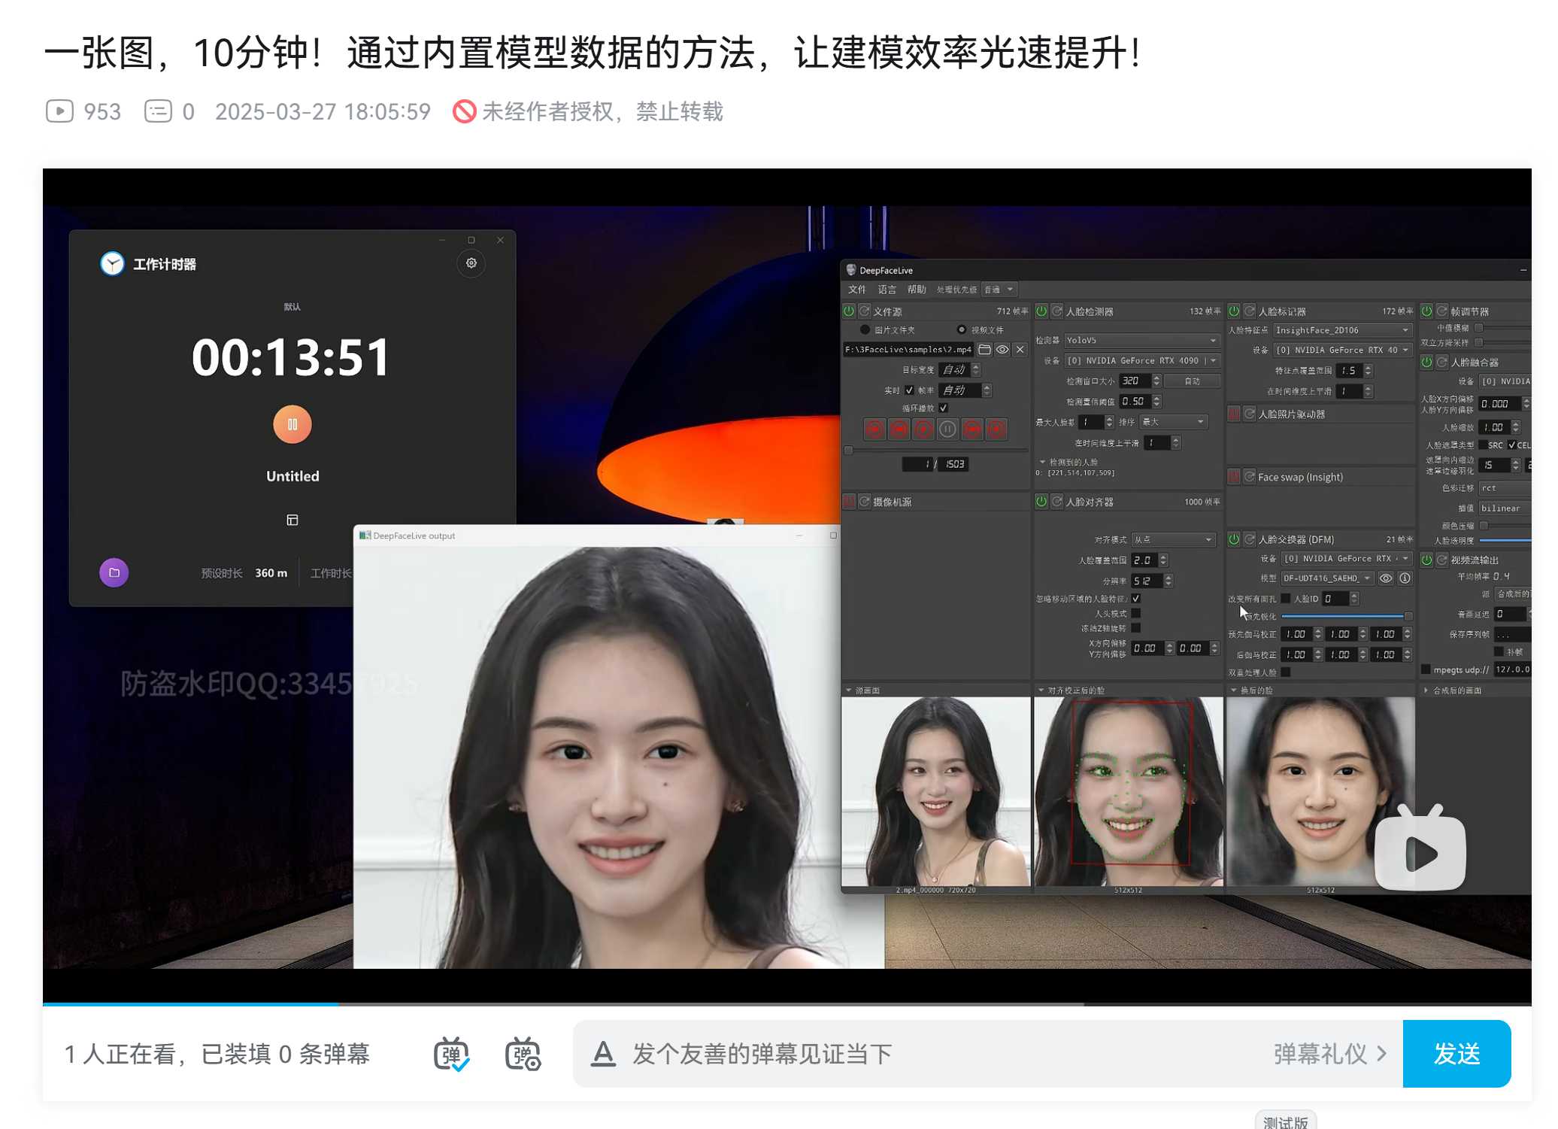Click info icon beside DFM 模型
The height and width of the screenshot is (1129, 1558).
1405,578
